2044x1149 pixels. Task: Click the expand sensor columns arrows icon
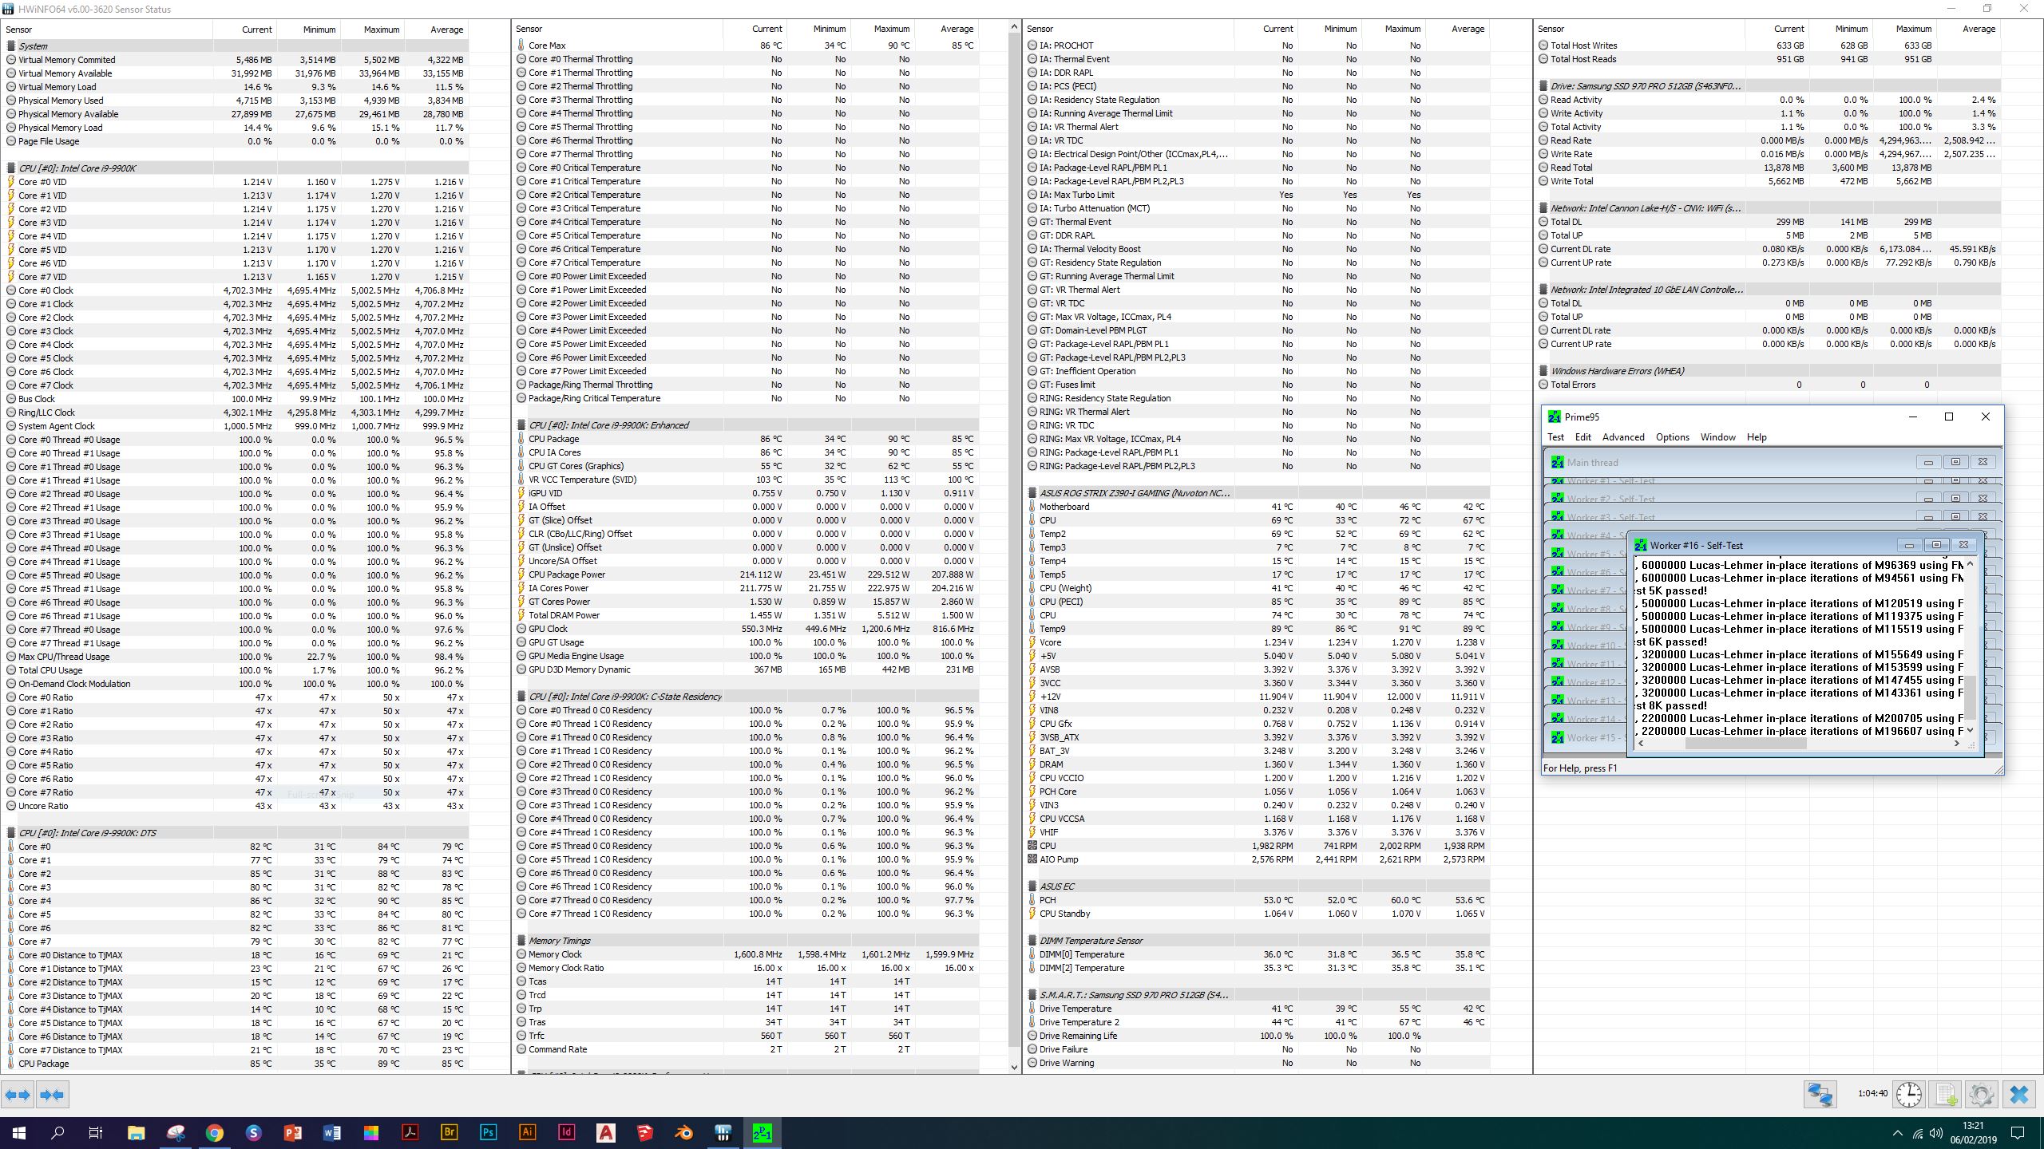18,1095
